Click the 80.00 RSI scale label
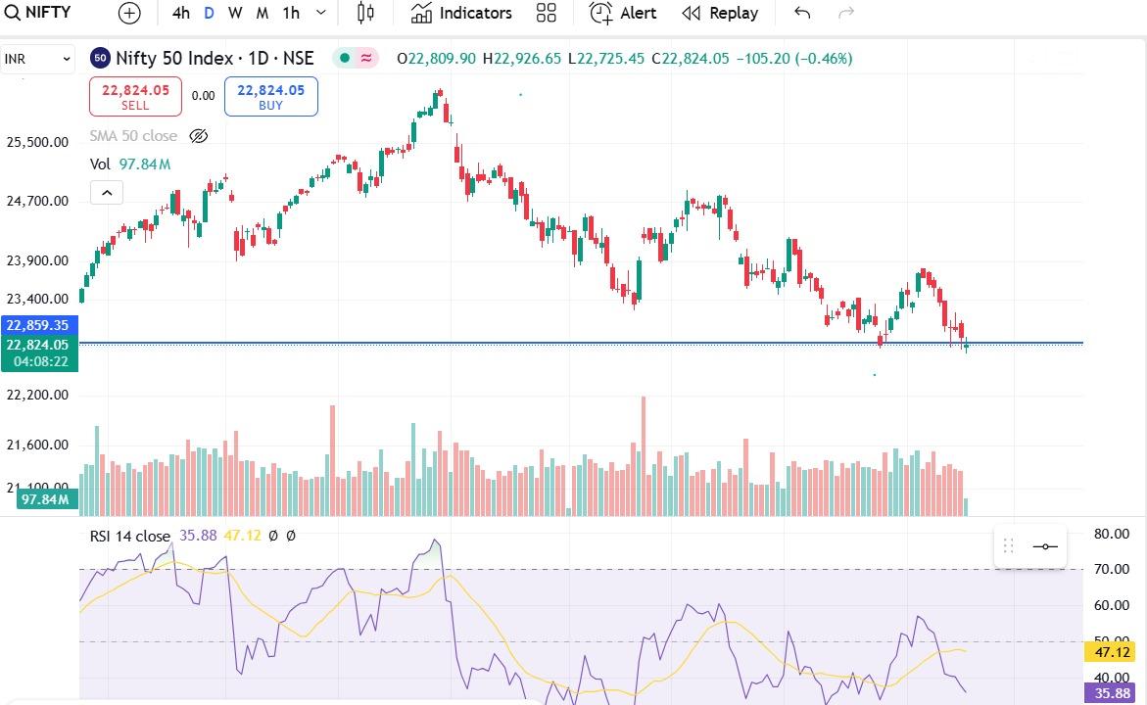Viewport: 1147px width, 705px height. tap(1112, 534)
